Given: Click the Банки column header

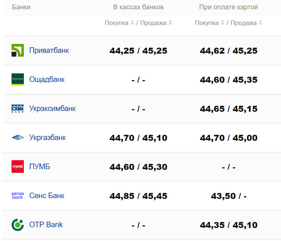Looking at the screenshot, I should (21, 7).
